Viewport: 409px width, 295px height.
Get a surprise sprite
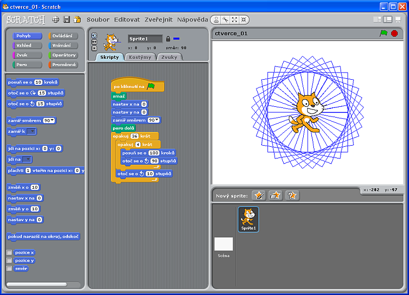pyautogui.click(x=292, y=195)
